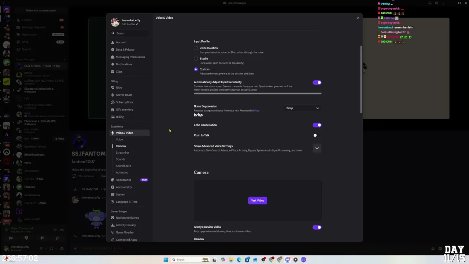Image resolution: width=469 pixels, height=264 pixels.
Task: Go to the Soundboard subsection
Action: point(123,166)
